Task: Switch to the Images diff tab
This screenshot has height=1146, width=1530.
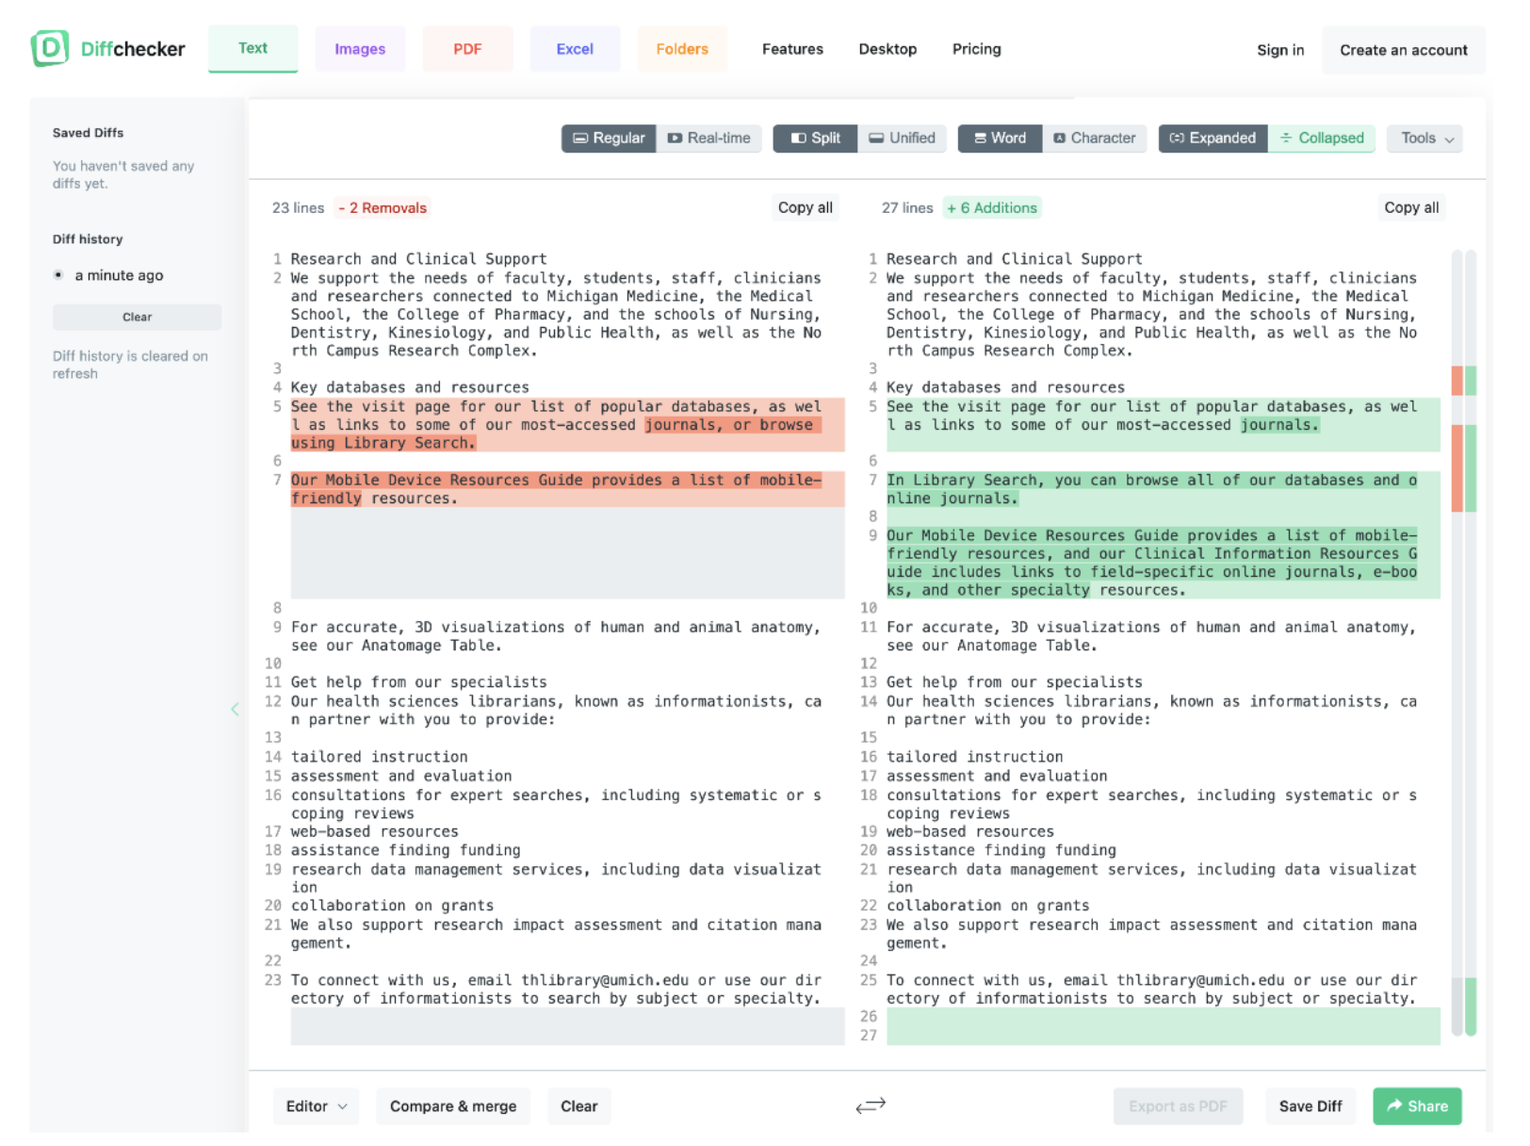Action: 360,49
